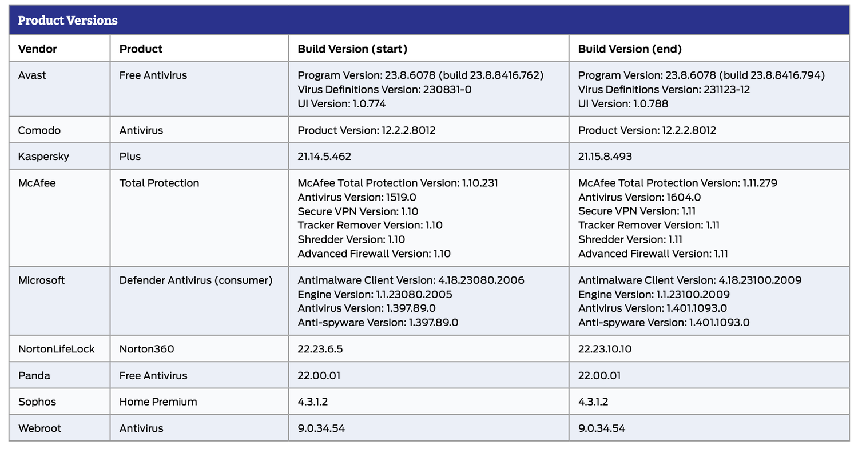Click Kaspersky end version 21.15.8.493

pos(605,157)
